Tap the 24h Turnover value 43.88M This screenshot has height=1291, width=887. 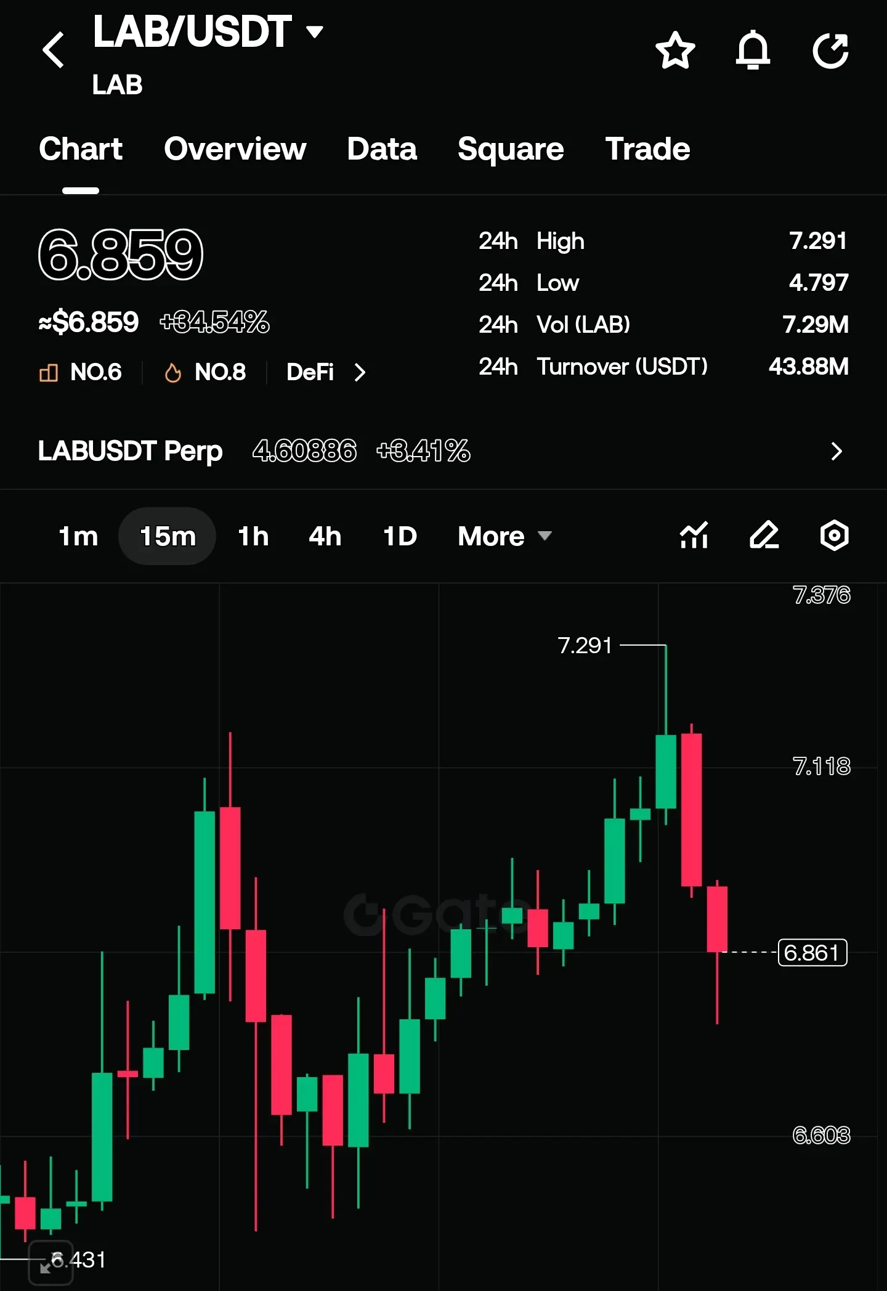point(809,367)
